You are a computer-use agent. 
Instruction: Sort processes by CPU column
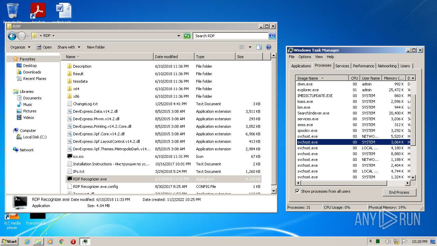click(x=354, y=78)
